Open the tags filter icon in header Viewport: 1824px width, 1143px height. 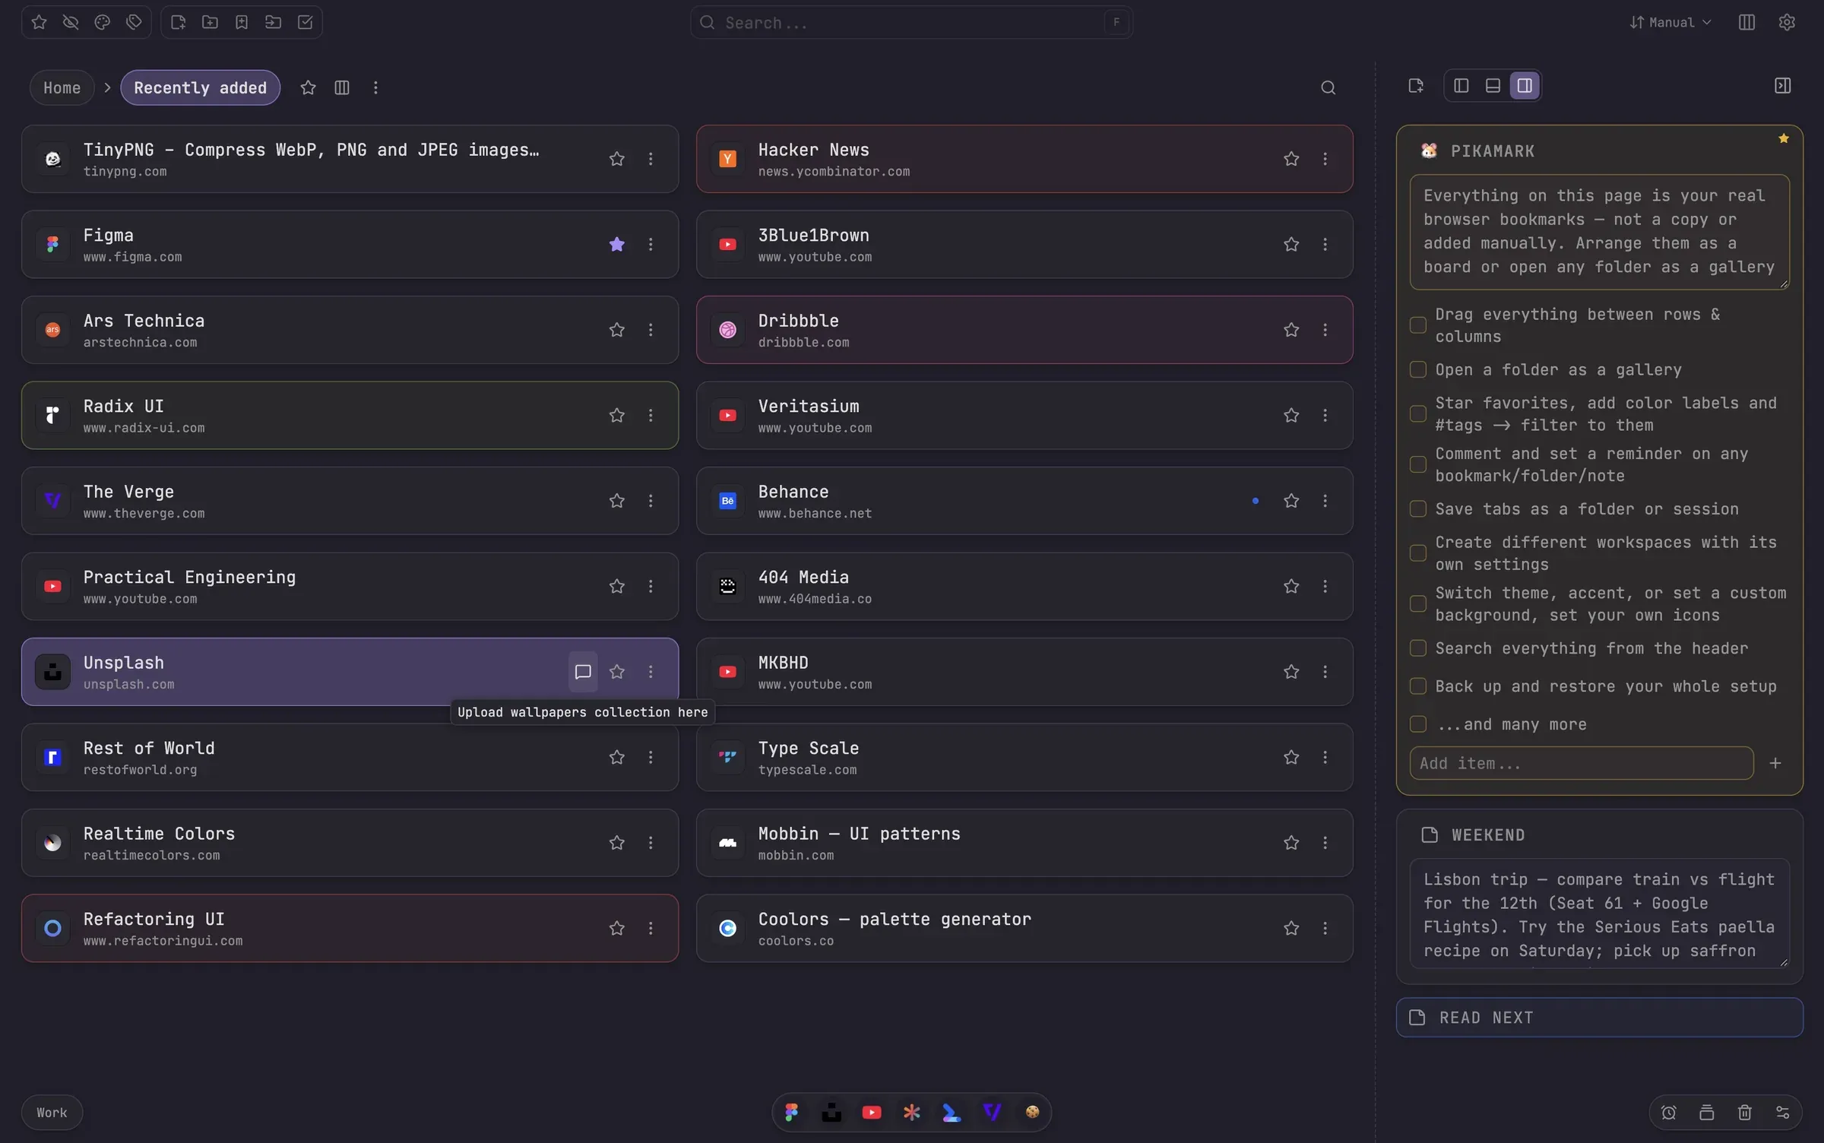[134, 23]
